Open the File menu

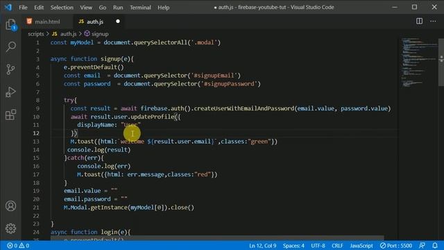[x=23, y=8]
